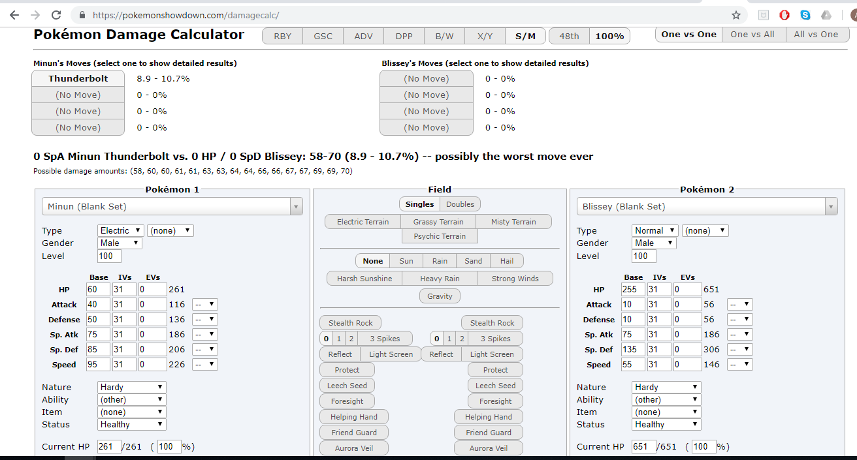The width and height of the screenshot is (857, 460).
Task: Switch to the GSC generation tab
Action: [323, 37]
